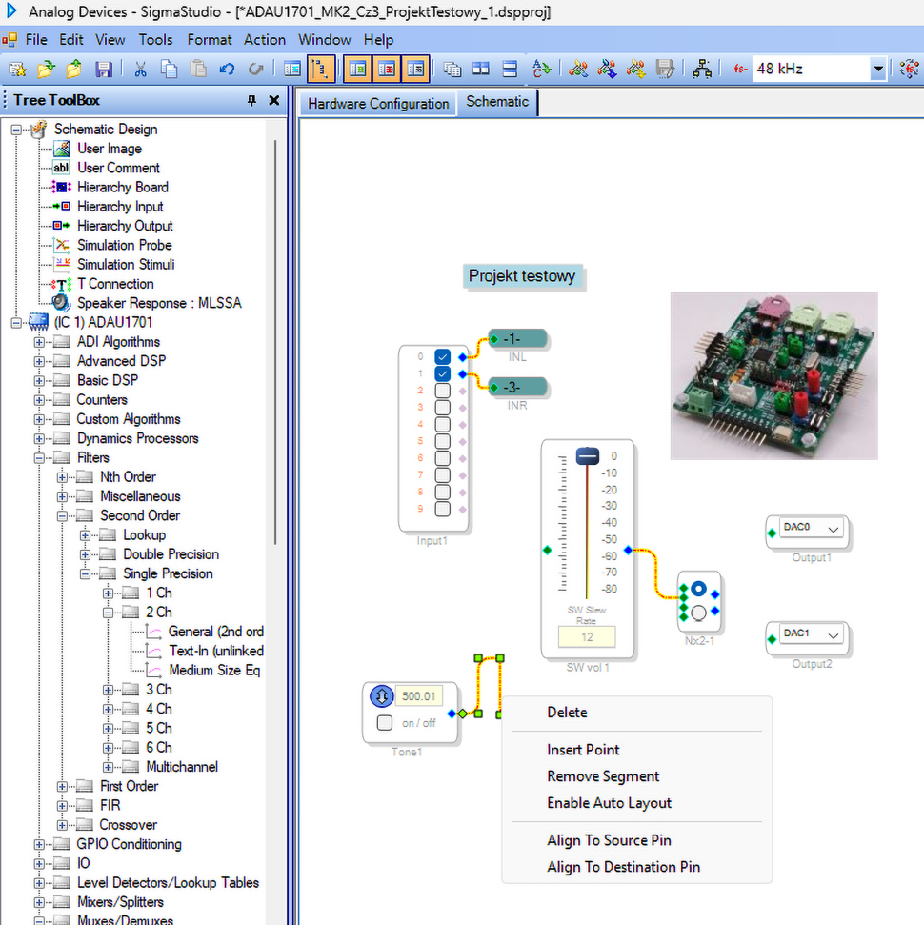The width and height of the screenshot is (924, 925).
Task: Open the 48 kHz sample rate dropdown
Action: pyautogui.click(x=877, y=69)
